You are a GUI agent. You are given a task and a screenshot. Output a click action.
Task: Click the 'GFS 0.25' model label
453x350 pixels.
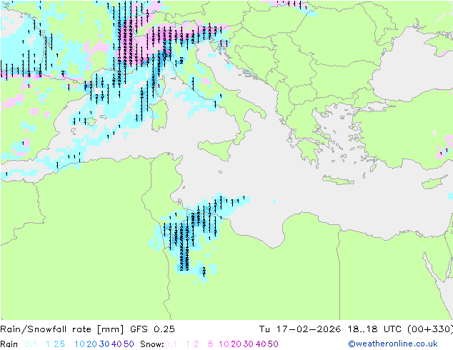point(152,329)
